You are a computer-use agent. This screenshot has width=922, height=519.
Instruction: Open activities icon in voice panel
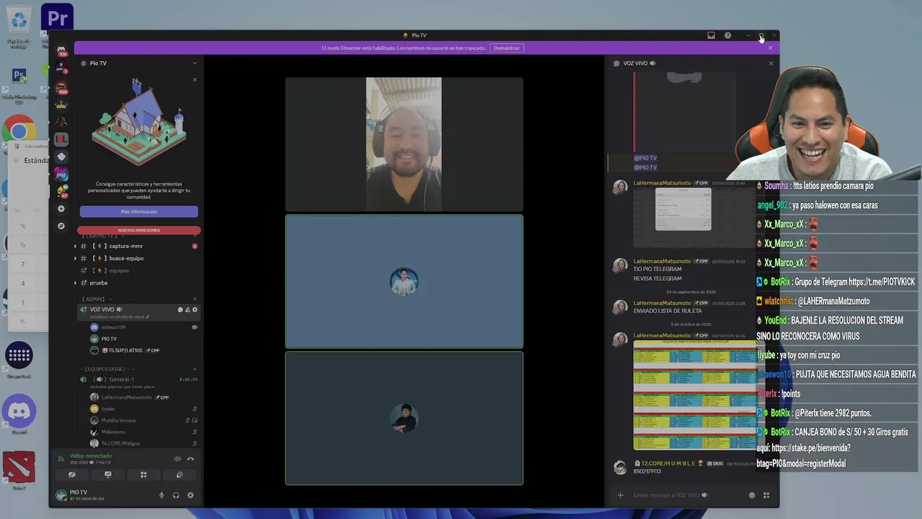coord(143,474)
